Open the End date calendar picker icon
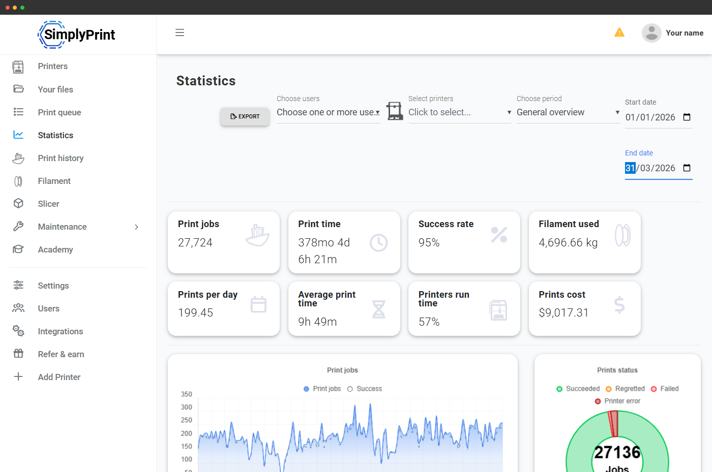The width and height of the screenshot is (712, 472). point(687,168)
